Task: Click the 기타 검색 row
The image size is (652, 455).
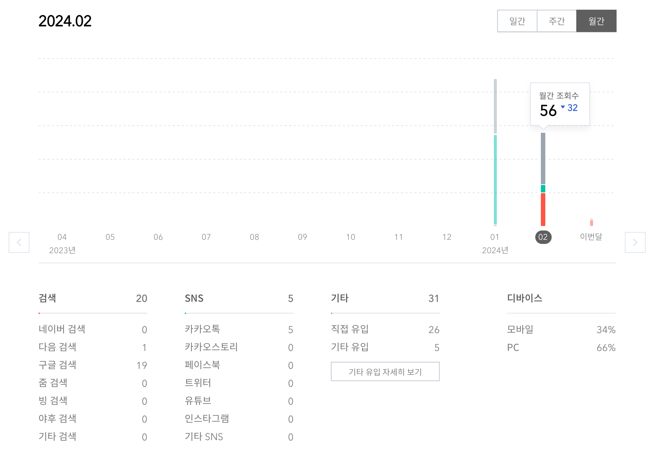Action: click(93, 437)
